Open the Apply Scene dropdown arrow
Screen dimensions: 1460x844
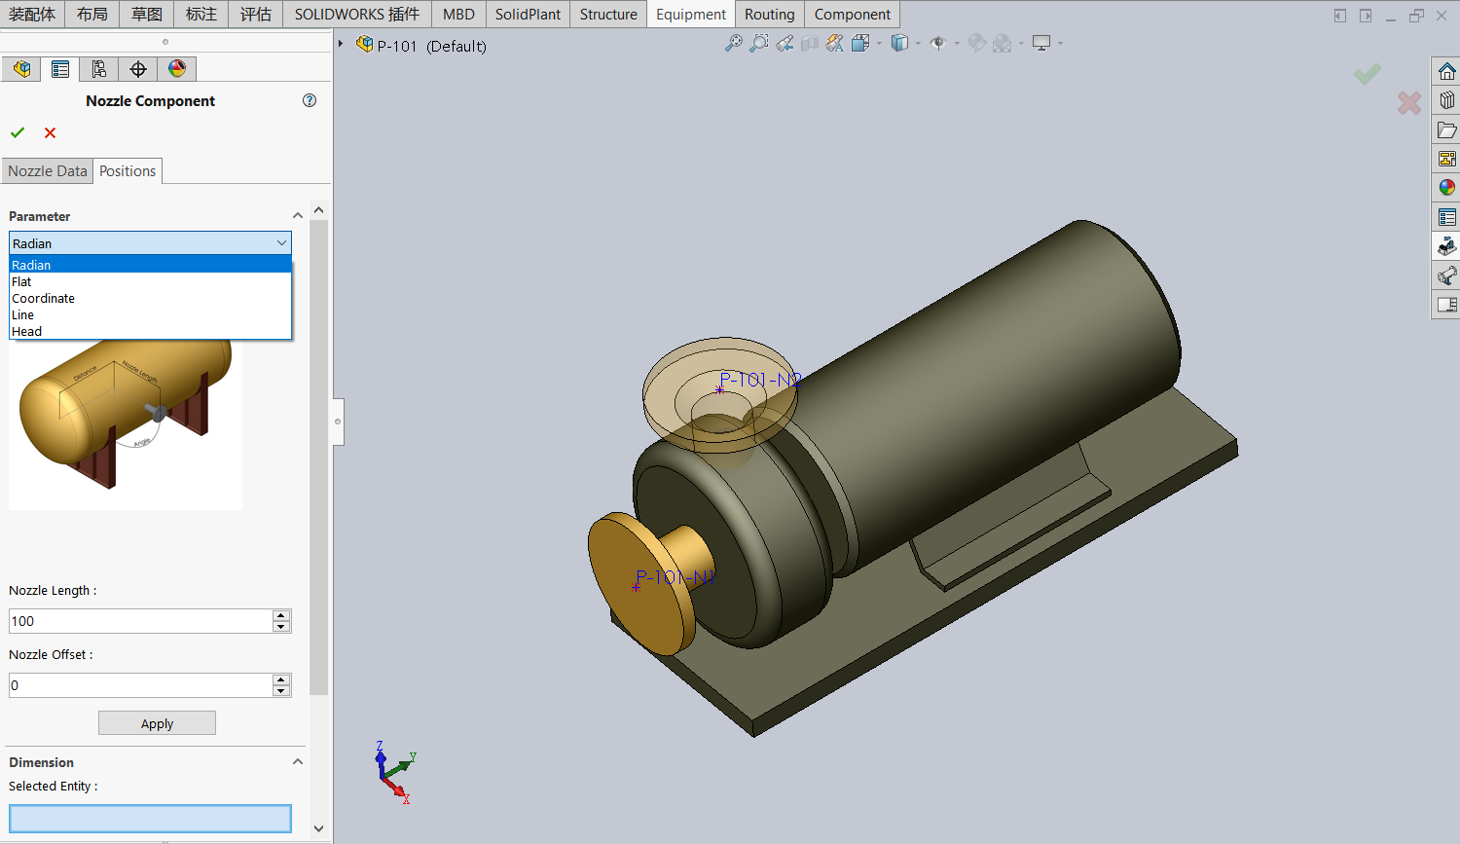click(x=1021, y=43)
